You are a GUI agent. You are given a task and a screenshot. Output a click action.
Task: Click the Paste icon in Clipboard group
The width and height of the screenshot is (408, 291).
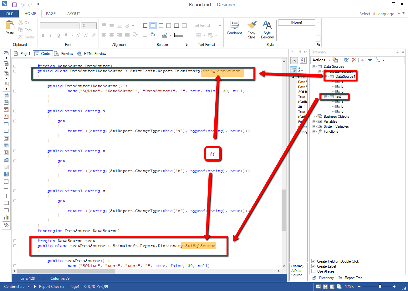(x=10, y=25)
